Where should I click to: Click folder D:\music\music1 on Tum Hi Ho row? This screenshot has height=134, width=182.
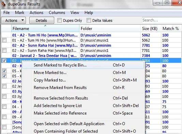tap(94, 40)
